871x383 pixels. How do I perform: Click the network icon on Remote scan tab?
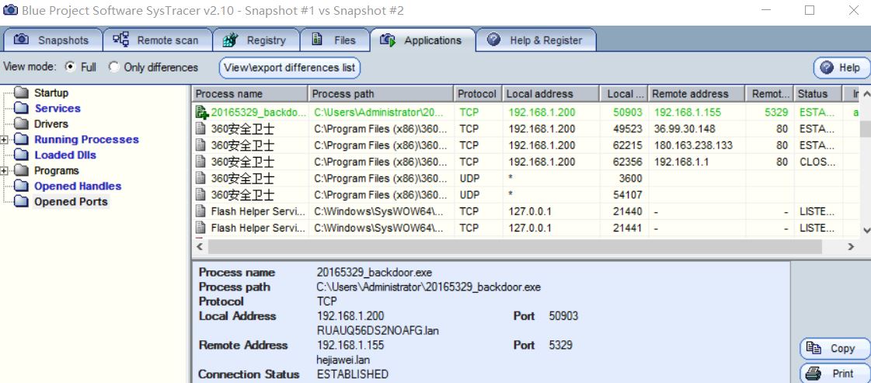(120, 40)
